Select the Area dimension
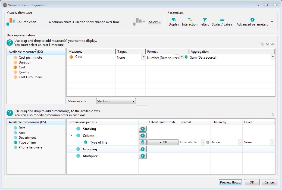The image size is (282, 190). (22, 133)
